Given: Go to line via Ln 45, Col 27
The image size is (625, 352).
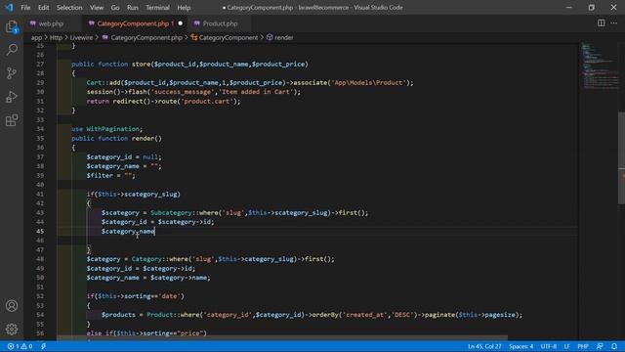Looking at the screenshot, I should [484, 346].
